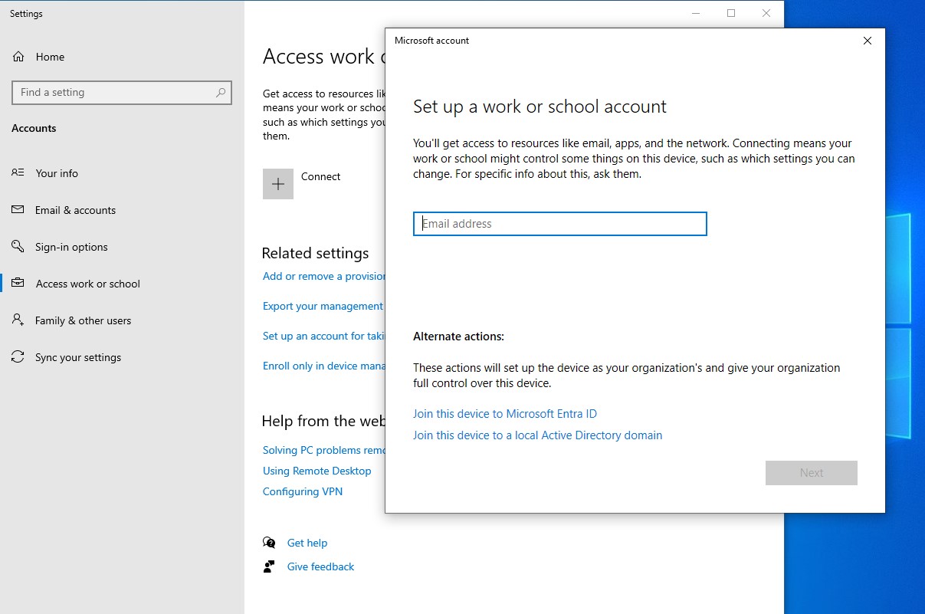This screenshot has height=614, width=925.
Task: Open Family & other users person icon
Action: tap(17, 320)
